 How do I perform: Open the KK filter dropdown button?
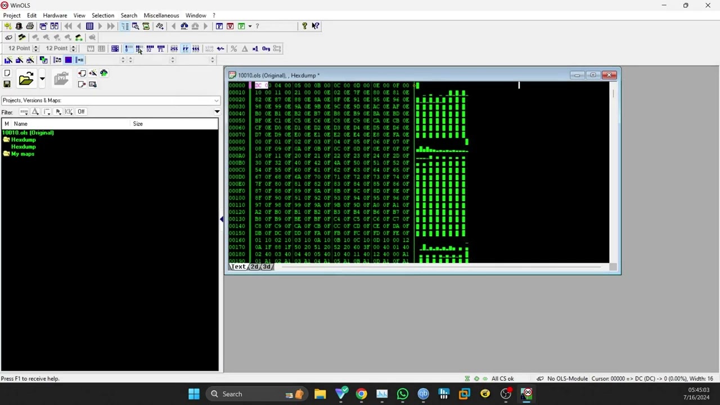tap(69, 111)
